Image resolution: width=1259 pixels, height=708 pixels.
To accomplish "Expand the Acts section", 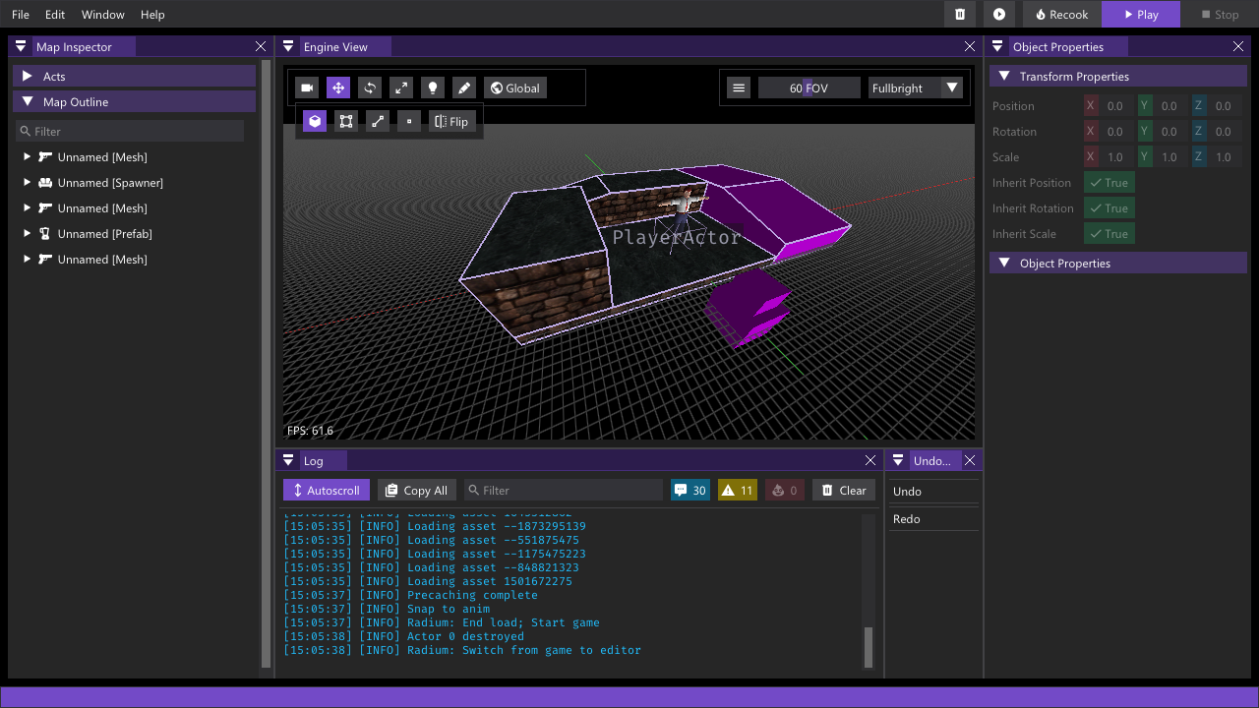I will point(135,76).
